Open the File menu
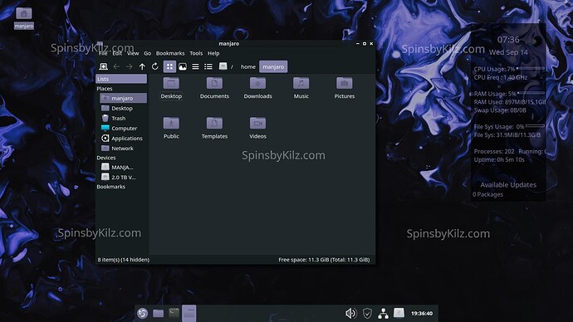 [103, 53]
